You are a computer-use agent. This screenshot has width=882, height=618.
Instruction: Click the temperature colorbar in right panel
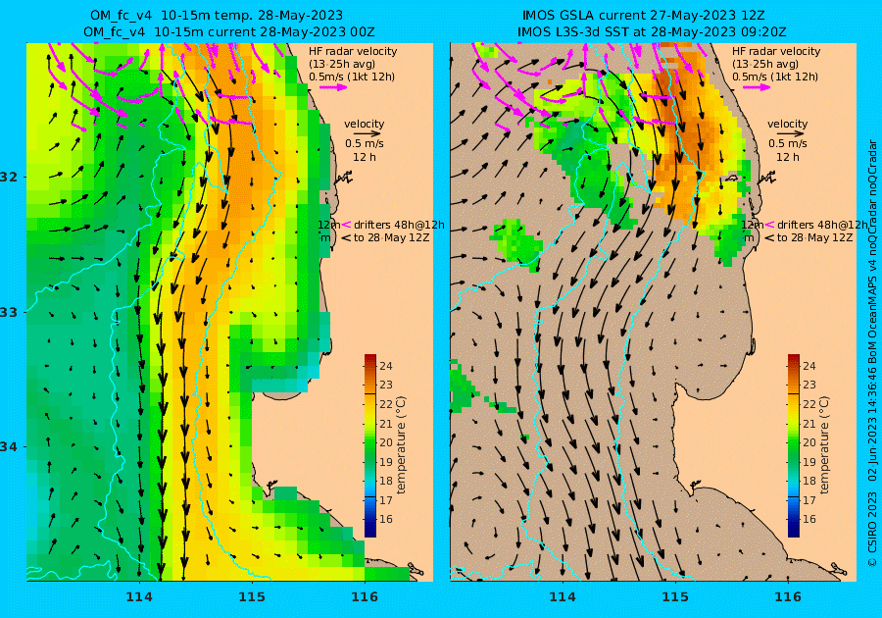pos(793,445)
